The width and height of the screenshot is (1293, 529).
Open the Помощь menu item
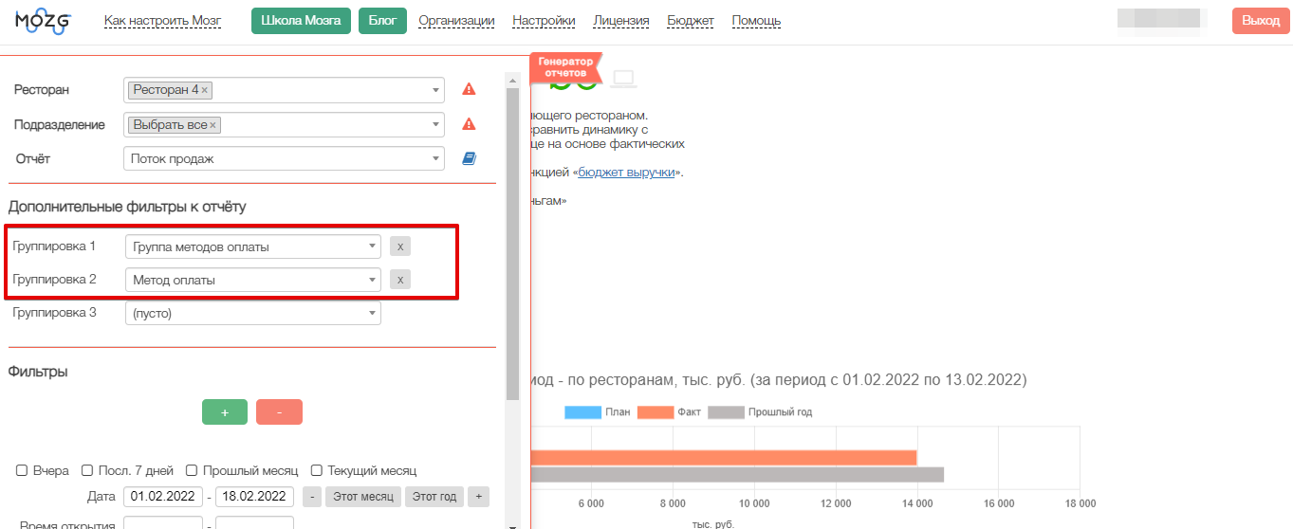click(x=756, y=21)
